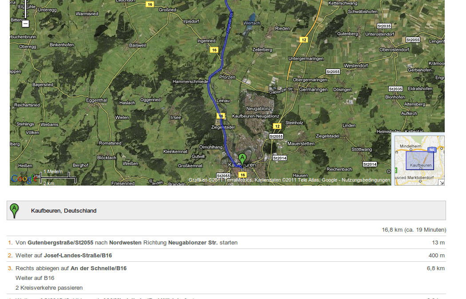Click the 16 road shield near Ingenried
The width and height of the screenshot is (466, 299).
[x=214, y=50]
